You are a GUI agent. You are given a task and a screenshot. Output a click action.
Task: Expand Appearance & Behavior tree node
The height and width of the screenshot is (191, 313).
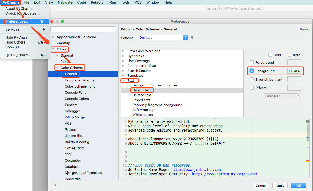pos(53,37)
